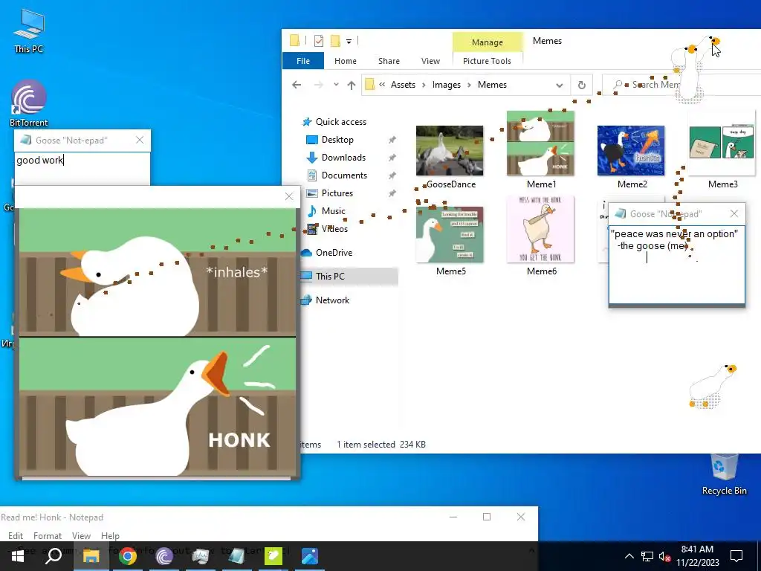This screenshot has width=761, height=571.
Task: Click inside 'peace was never an option' note
Action: (x=676, y=264)
